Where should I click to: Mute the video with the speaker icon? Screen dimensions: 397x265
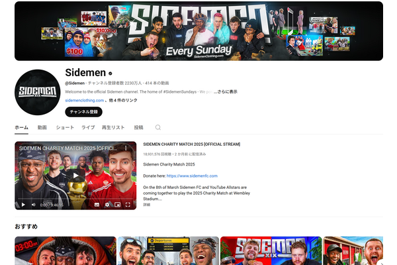coord(33,204)
